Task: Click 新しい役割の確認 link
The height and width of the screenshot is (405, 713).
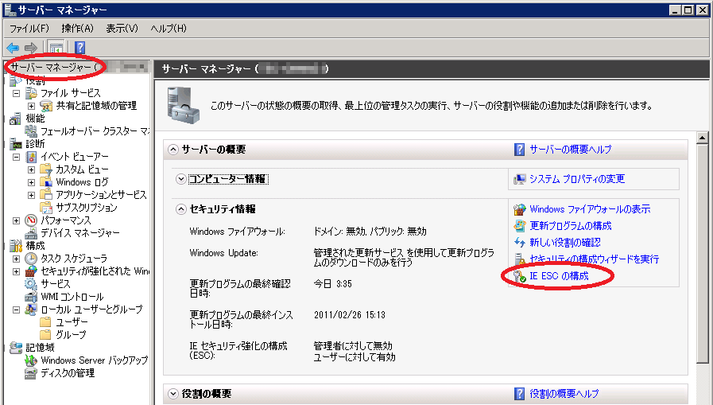Action: (x=565, y=243)
